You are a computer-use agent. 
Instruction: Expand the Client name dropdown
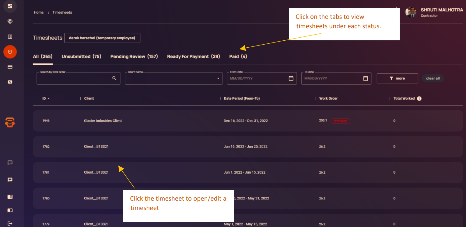pos(218,78)
